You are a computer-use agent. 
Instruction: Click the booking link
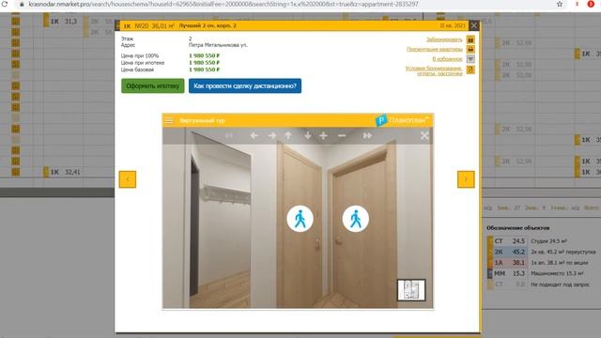tap(444, 39)
